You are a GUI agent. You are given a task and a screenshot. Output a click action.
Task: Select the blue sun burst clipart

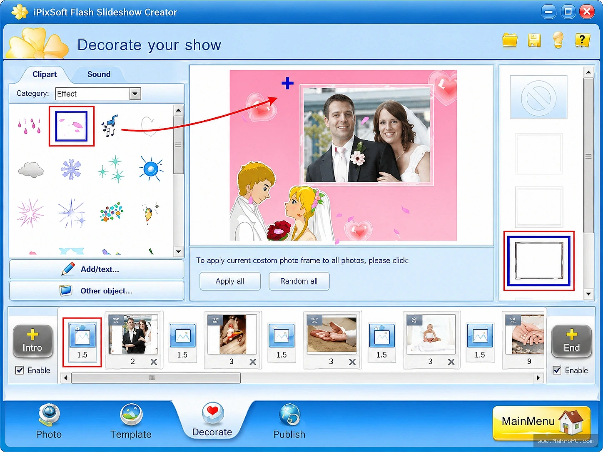pos(151,169)
